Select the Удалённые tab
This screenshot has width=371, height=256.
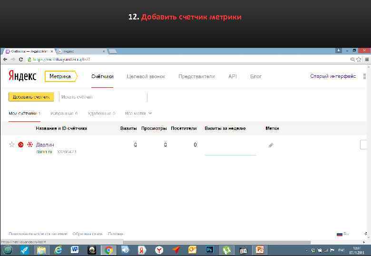(x=101, y=113)
